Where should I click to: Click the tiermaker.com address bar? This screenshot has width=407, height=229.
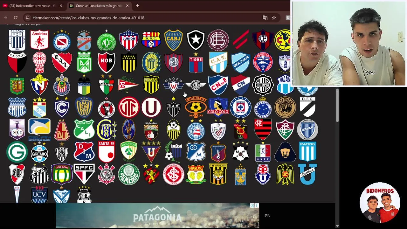coord(146,18)
